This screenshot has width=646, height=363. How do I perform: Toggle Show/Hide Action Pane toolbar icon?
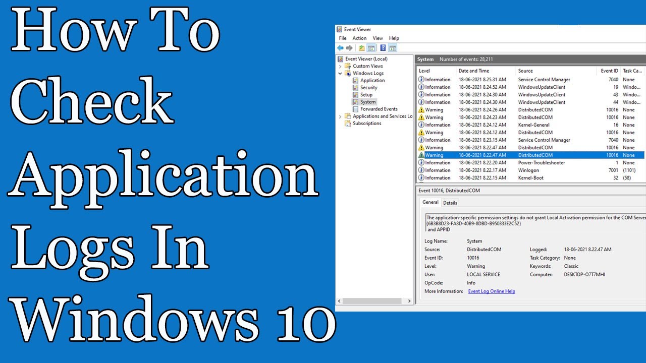click(x=392, y=48)
